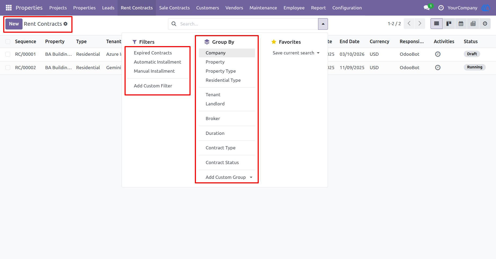Open the conversations chat icon
Image resolution: width=496 pixels, height=259 pixels.
tap(426, 8)
